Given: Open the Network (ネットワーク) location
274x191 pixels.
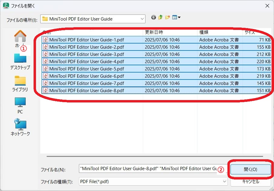Looking at the screenshot, I should (20, 128).
